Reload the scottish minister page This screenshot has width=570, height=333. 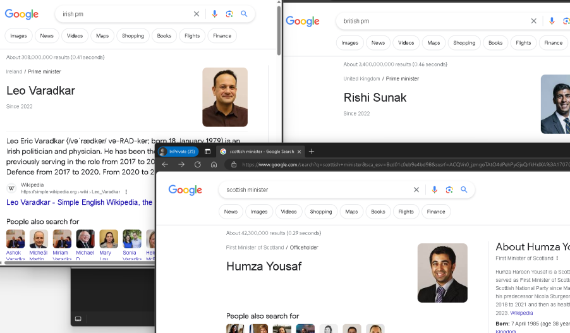(x=197, y=164)
